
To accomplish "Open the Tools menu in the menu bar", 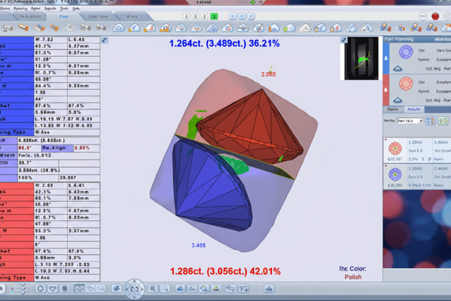I will coord(64,8).
